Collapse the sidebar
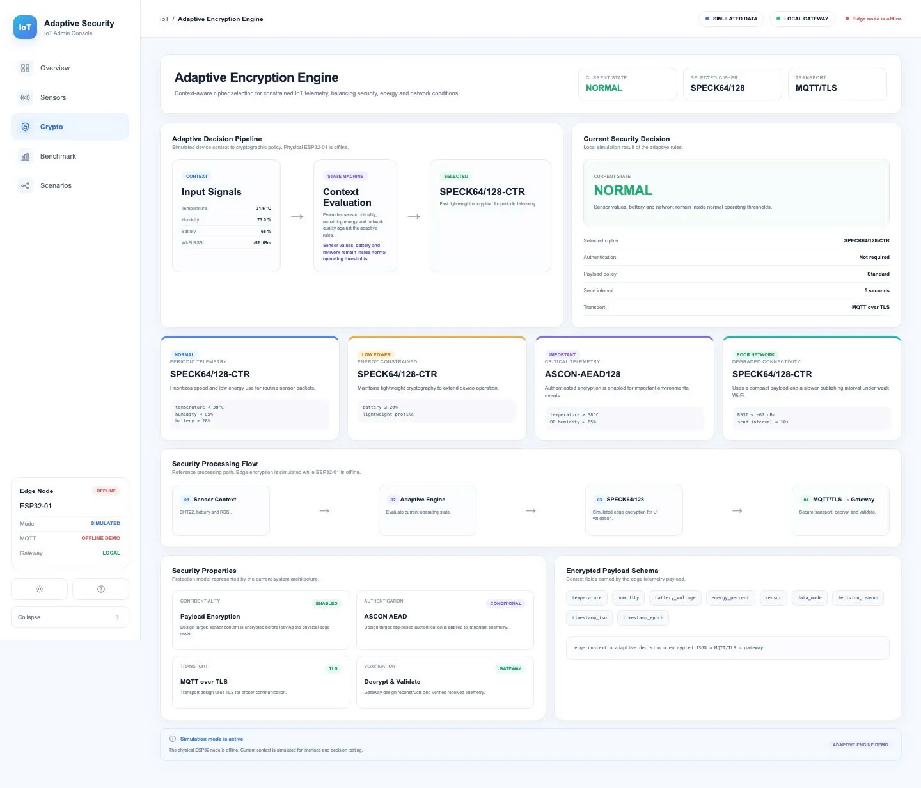This screenshot has height=788, width=921. pos(70,617)
